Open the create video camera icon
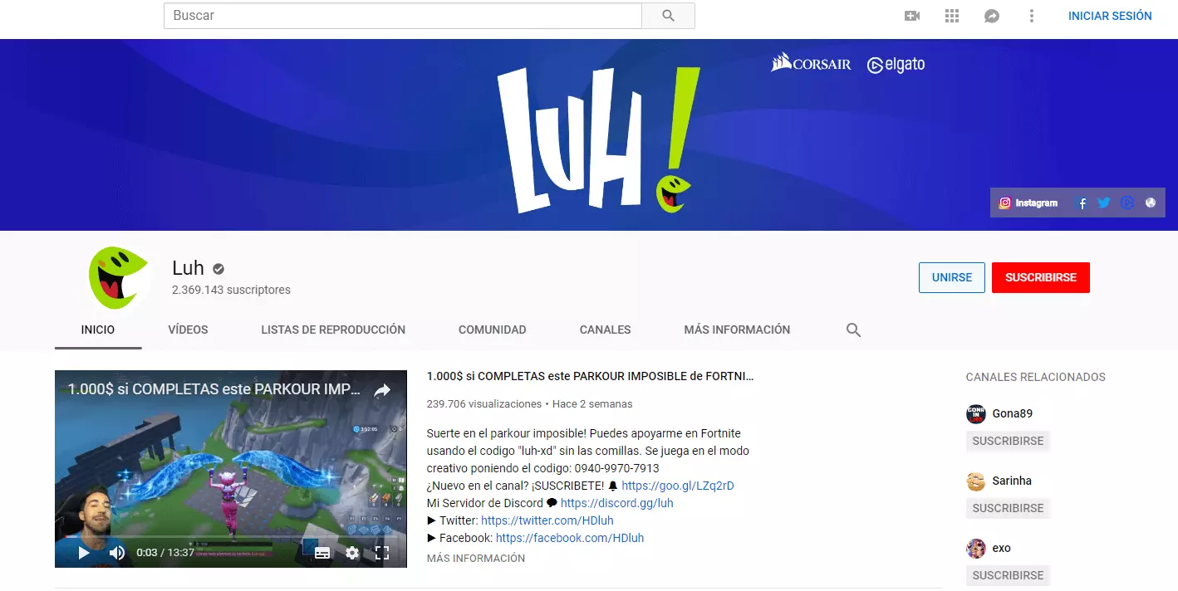 pos(912,16)
